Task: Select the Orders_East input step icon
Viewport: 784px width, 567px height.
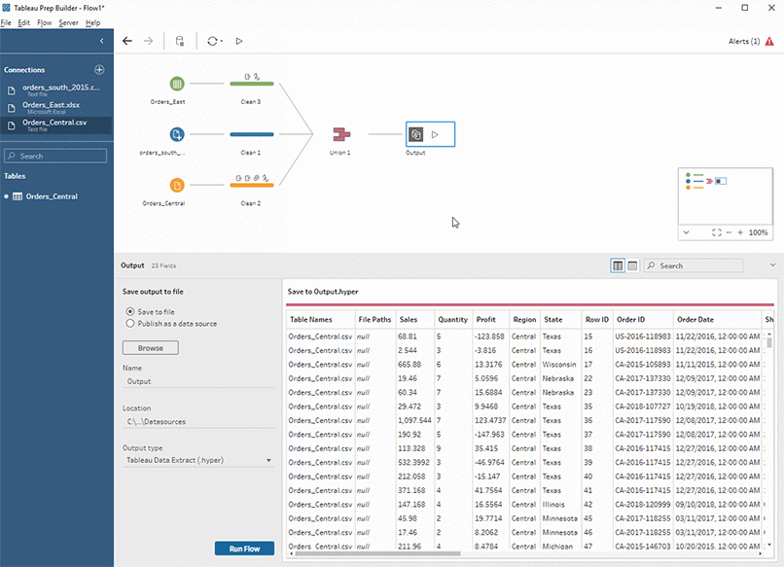Action: [177, 85]
